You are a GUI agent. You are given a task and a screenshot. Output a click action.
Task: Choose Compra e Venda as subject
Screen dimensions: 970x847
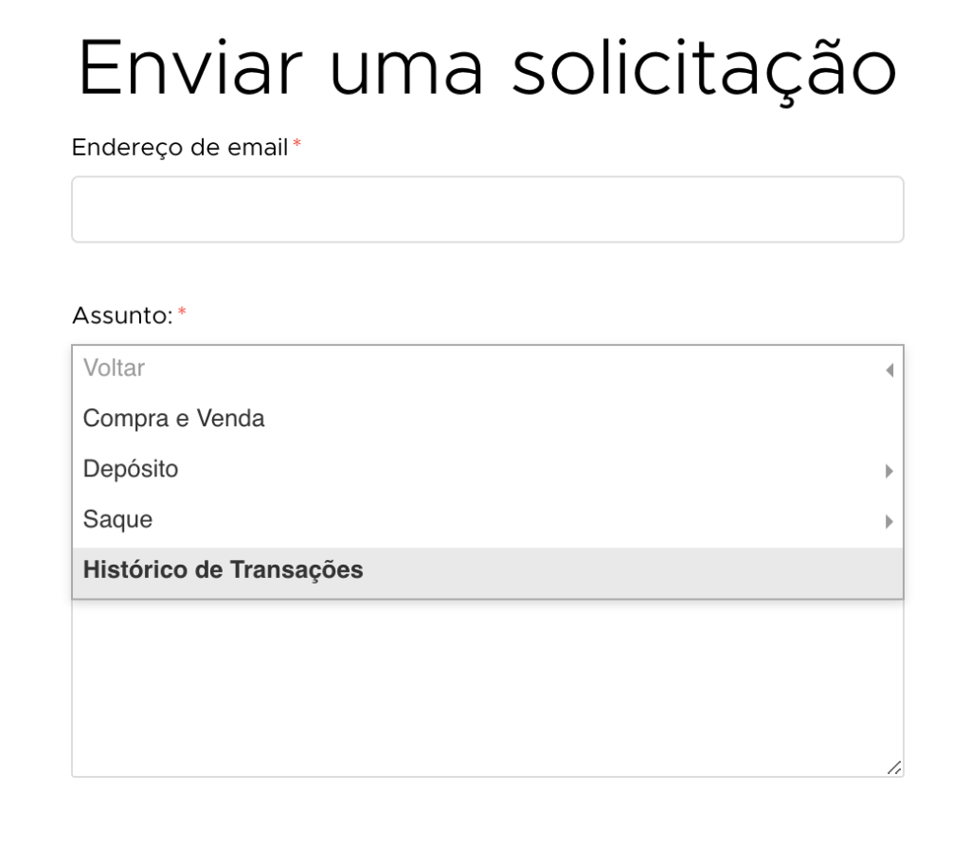click(488, 419)
